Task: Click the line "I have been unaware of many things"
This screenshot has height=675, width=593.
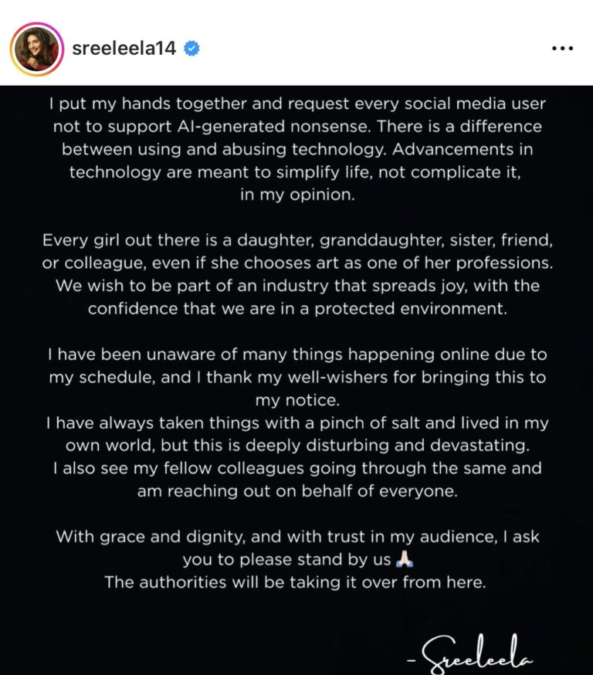Action: click(297, 354)
